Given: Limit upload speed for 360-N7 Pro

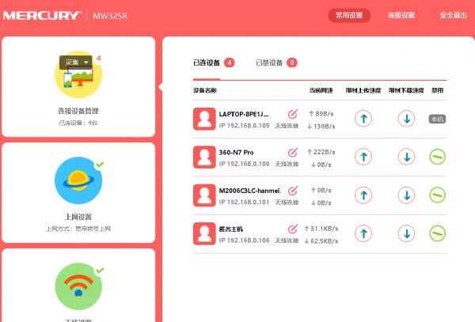Looking at the screenshot, I should click(363, 157).
